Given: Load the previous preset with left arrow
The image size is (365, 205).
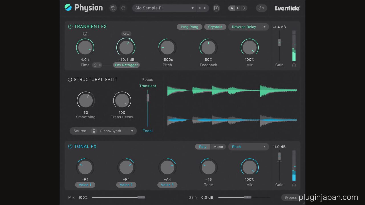Looking at the screenshot, I should click(x=200, y=8).
